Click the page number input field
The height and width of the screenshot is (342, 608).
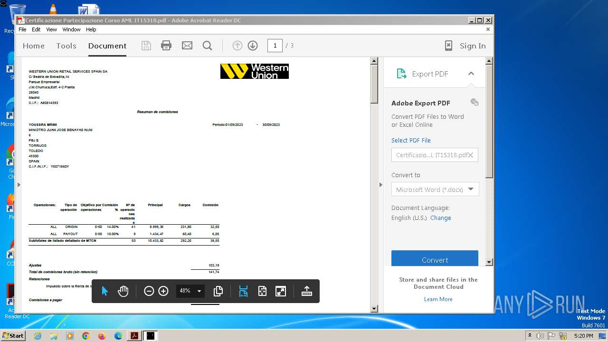pos(275,46)
